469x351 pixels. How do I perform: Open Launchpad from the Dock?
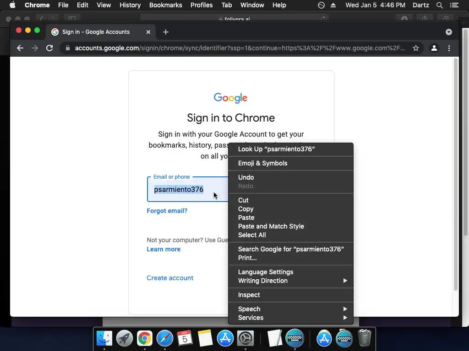pyautogui.click(x=125, y=339)
